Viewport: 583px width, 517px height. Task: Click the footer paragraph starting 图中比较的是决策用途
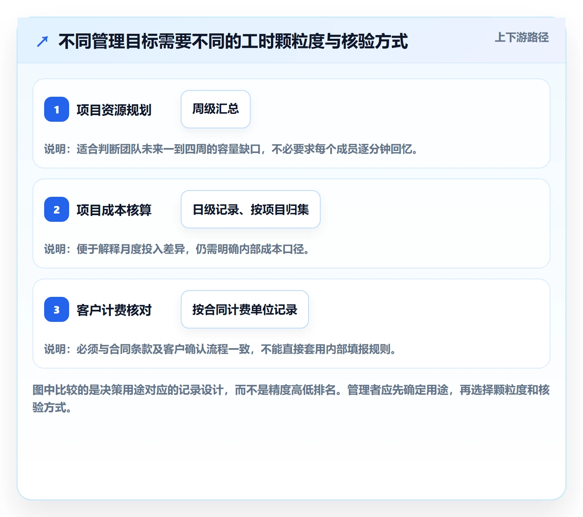click(x=291, y=399)
